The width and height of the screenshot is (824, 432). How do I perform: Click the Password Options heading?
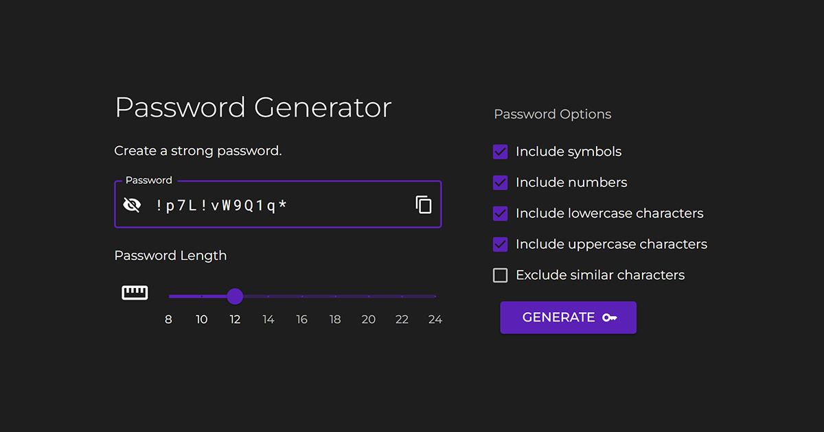point(553,115)
